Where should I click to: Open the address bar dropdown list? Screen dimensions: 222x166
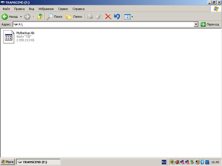[196, 24]
